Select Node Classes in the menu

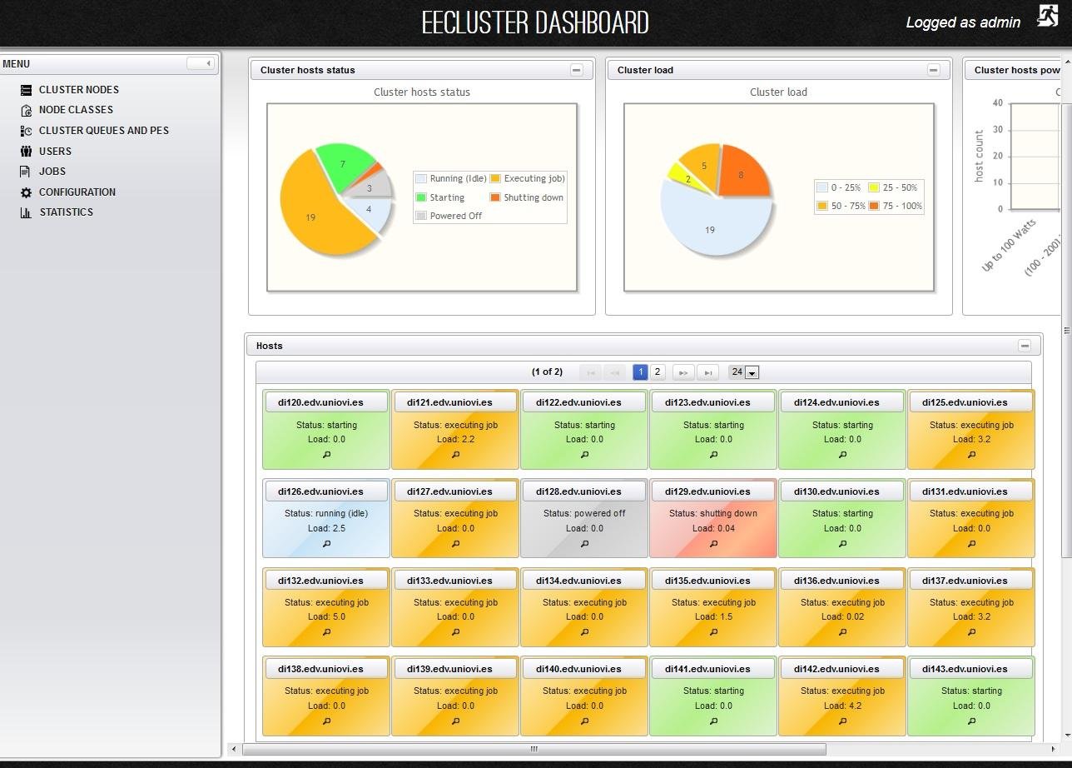tap(27, 109)
